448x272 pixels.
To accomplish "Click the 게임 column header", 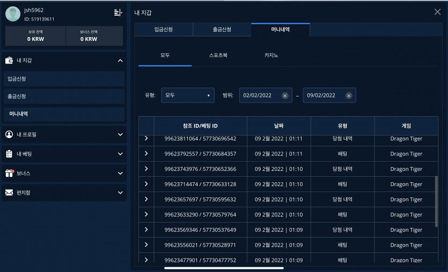I will [406, 126].
